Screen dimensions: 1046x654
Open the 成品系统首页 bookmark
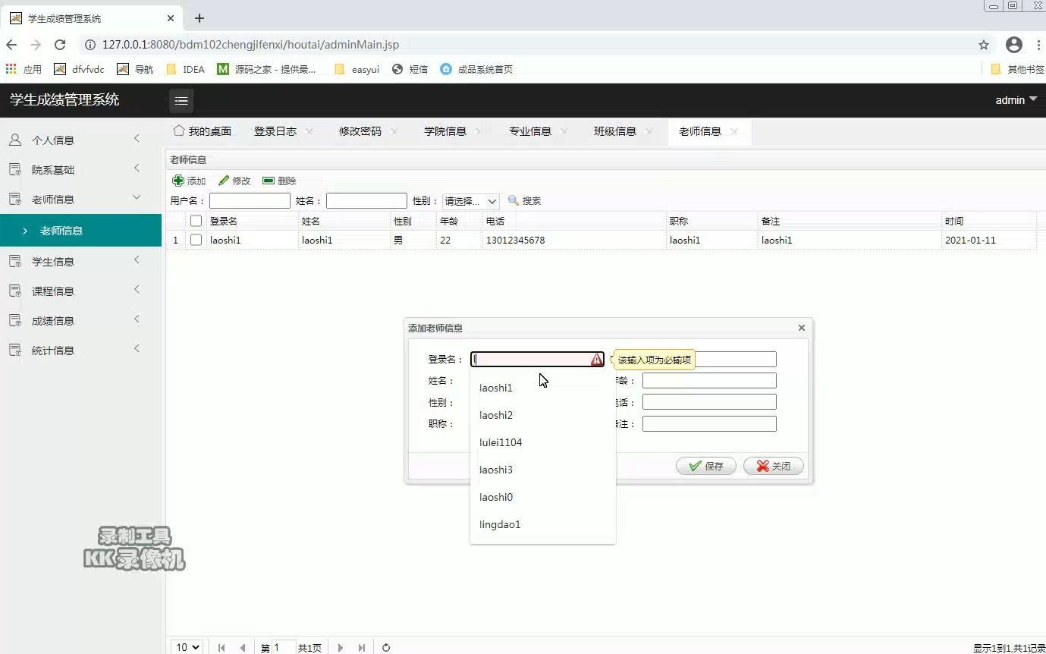(x=476, y=69)
